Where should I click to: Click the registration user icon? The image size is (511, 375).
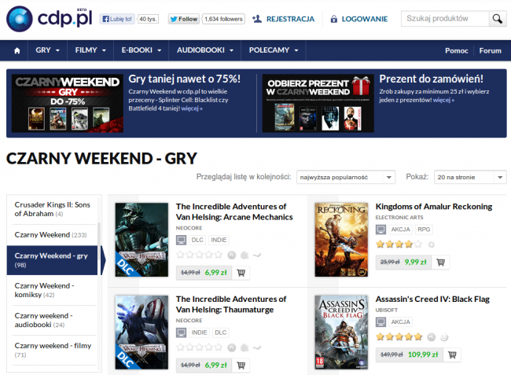[x=257, y=19]
